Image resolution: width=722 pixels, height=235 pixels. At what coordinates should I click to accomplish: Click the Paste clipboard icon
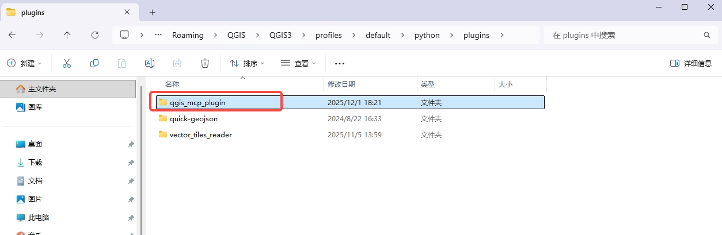[x=122, y=63]
